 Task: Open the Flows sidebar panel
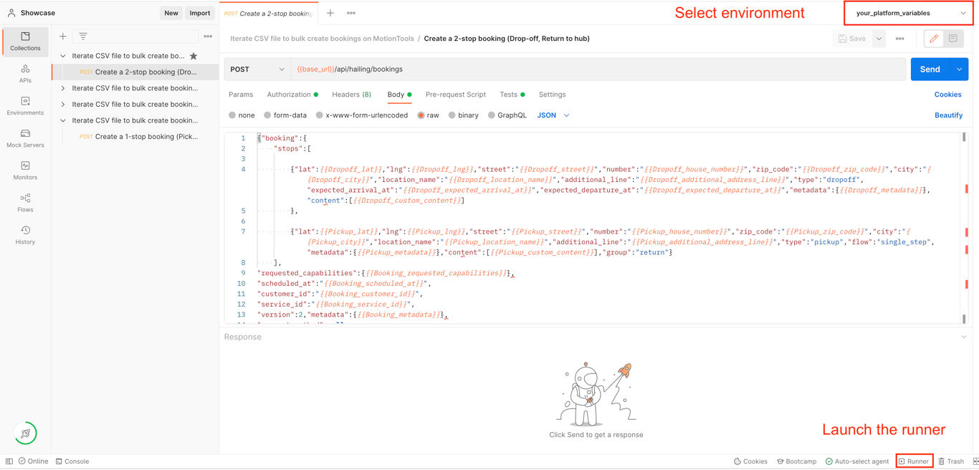tap(25, 203)
